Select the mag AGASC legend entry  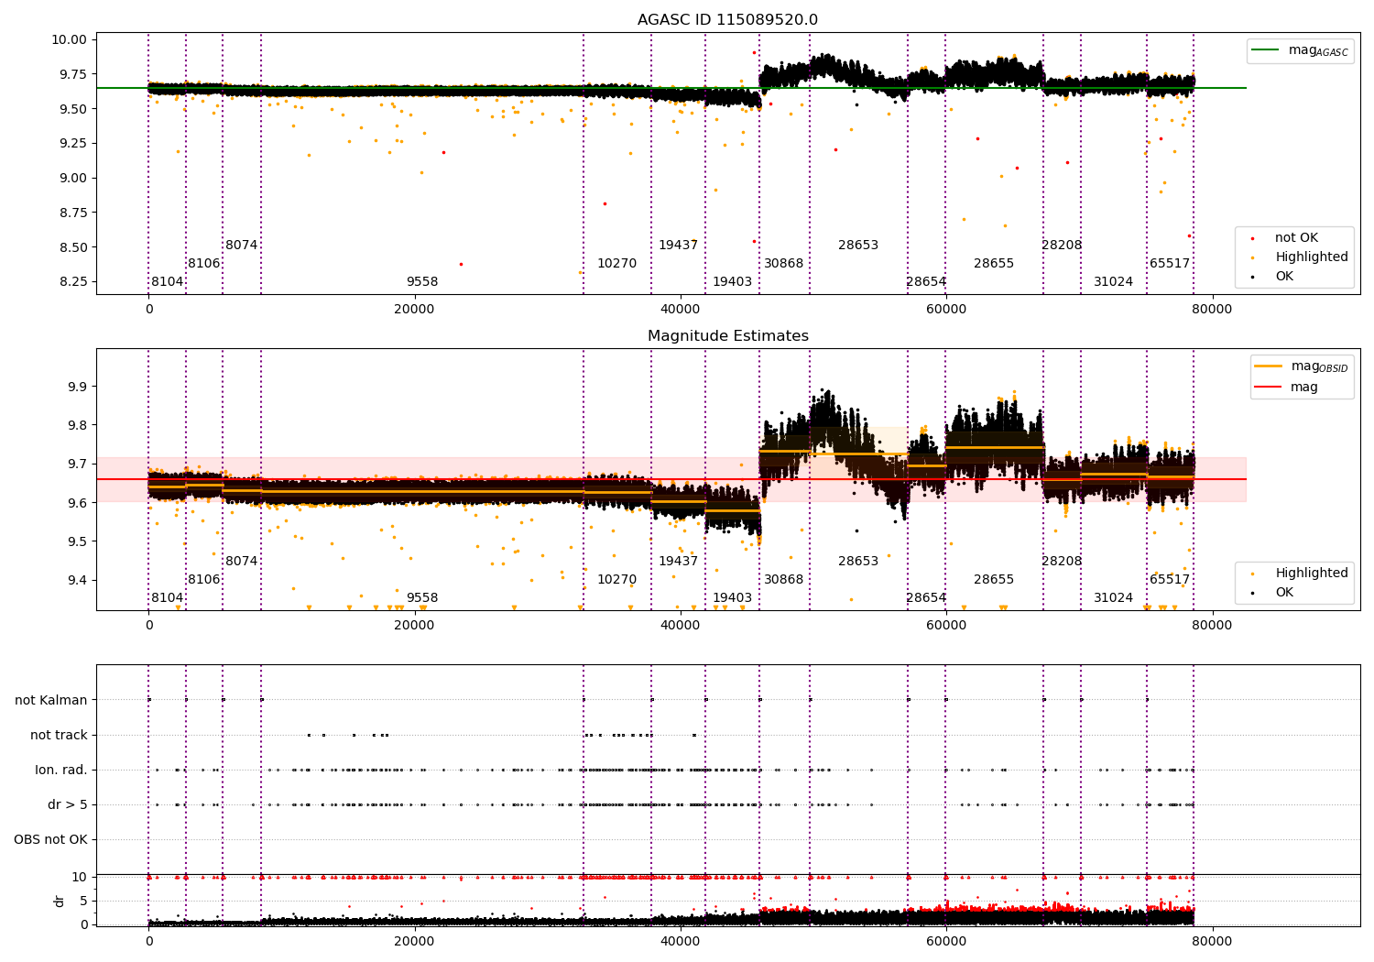(1301, 50)
